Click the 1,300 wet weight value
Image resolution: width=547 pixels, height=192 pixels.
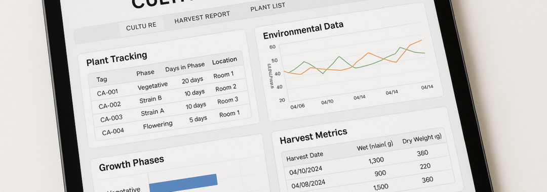(x=376, y=160)
